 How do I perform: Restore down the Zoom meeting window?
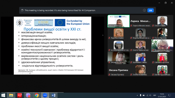165,3
